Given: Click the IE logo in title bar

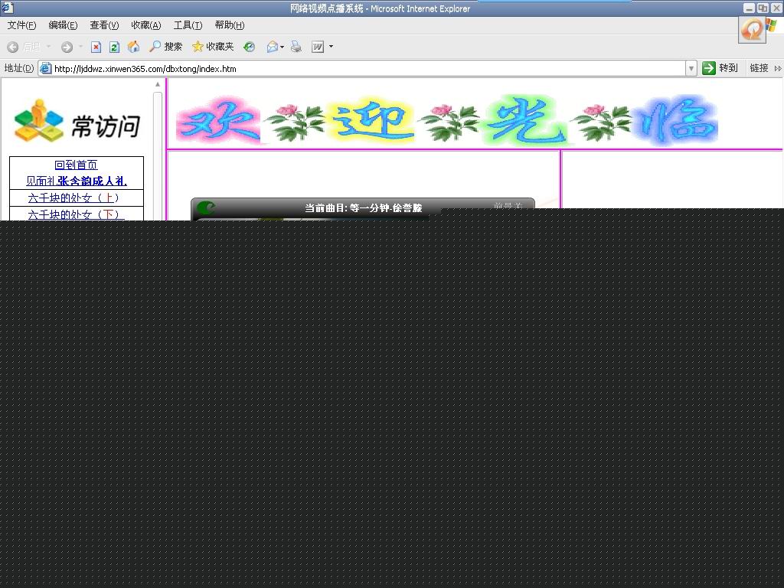Looking at the screenshot, I should [x=7, y=7].
